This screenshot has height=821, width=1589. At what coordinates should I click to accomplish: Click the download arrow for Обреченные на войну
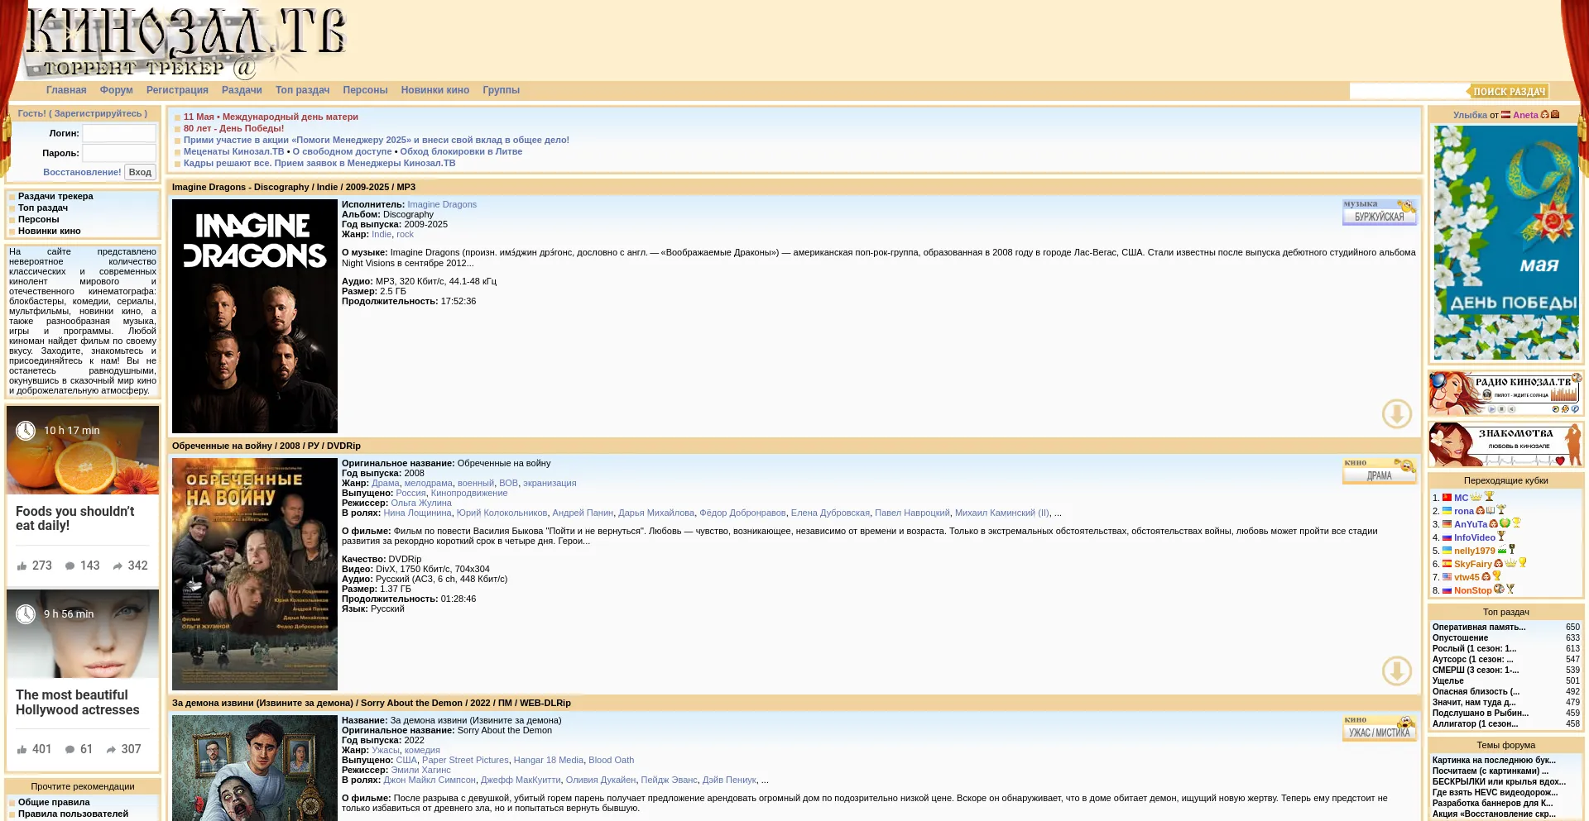tap(1396, 671)
